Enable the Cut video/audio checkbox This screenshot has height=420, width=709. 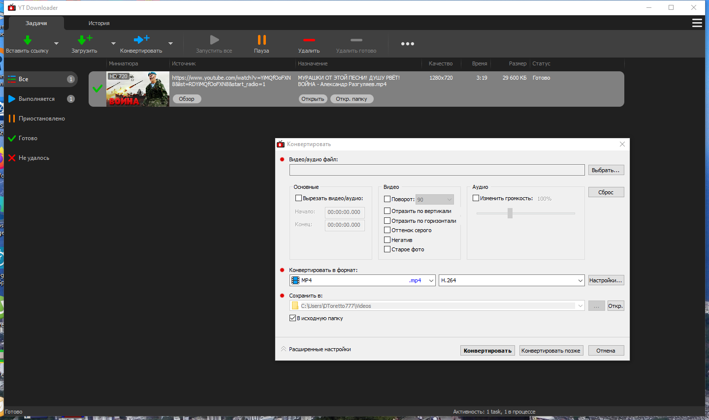(298, 198)
